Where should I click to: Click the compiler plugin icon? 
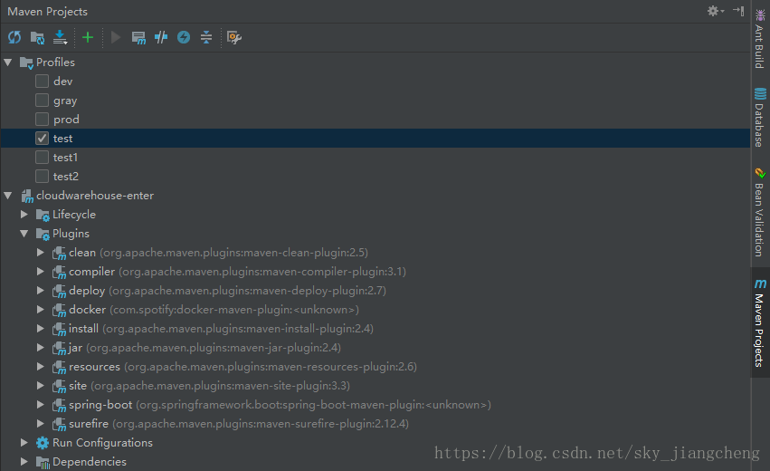click(x=59, y=272)
